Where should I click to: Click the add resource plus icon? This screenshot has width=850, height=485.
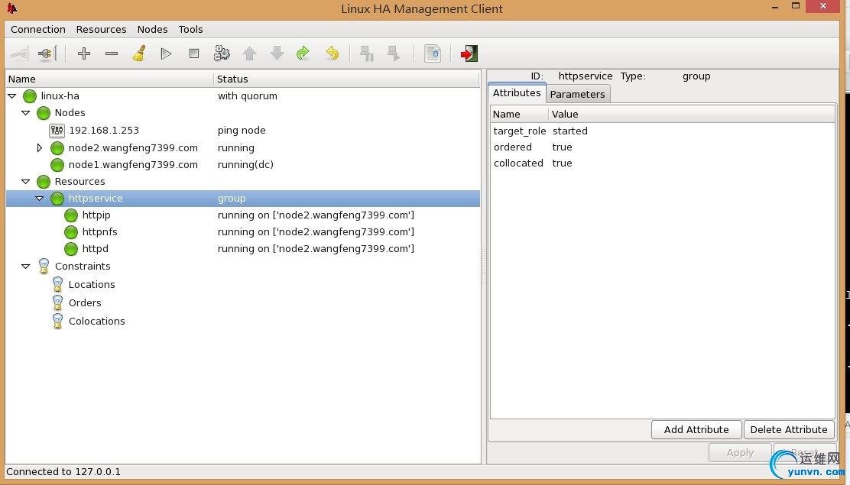(84, 53)
